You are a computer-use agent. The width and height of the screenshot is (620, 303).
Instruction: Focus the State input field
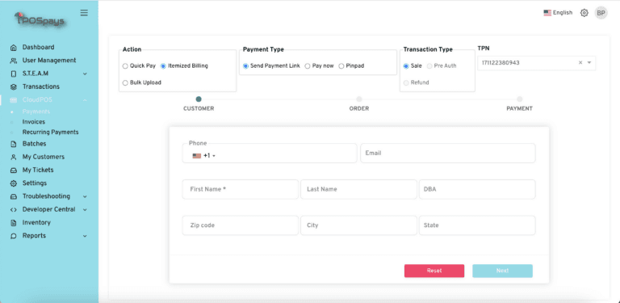(477, 225)
